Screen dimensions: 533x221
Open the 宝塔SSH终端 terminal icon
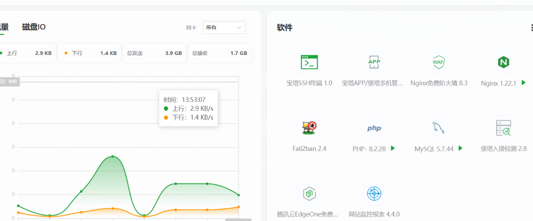[x=309, y=62]
